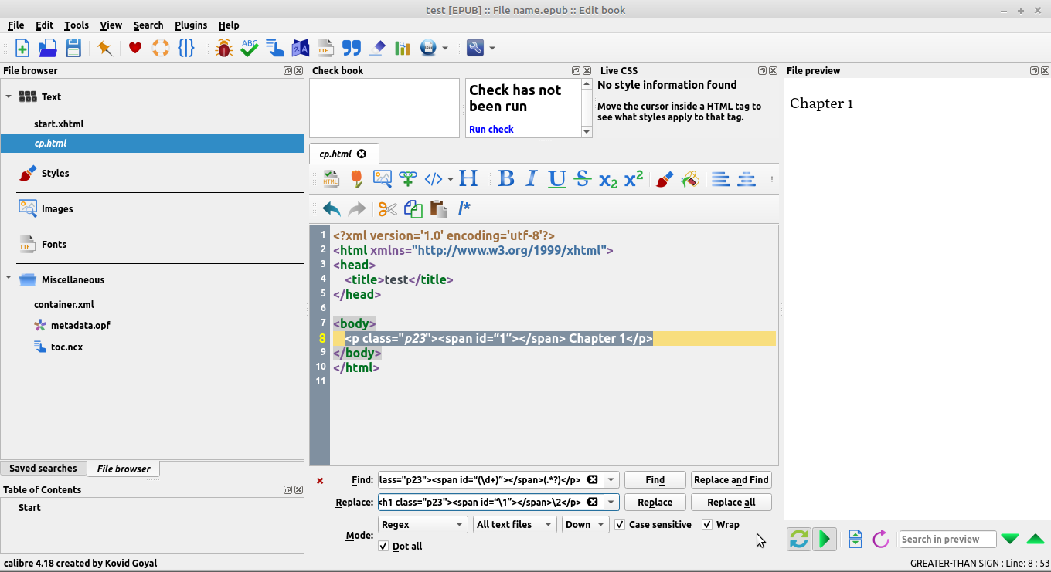Open the Plugins menu
The height and width of the screenshot is (572, 1051).
click(x=191, y=25)
